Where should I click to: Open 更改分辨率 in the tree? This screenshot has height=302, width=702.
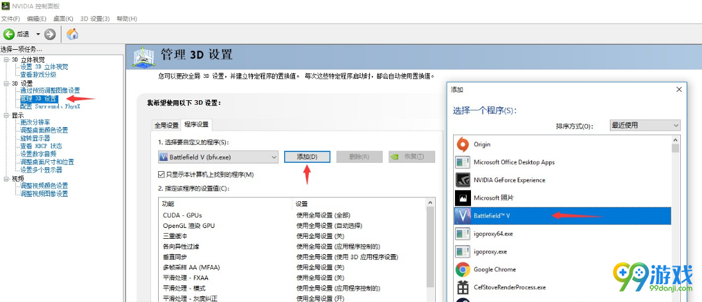(35, 122)
